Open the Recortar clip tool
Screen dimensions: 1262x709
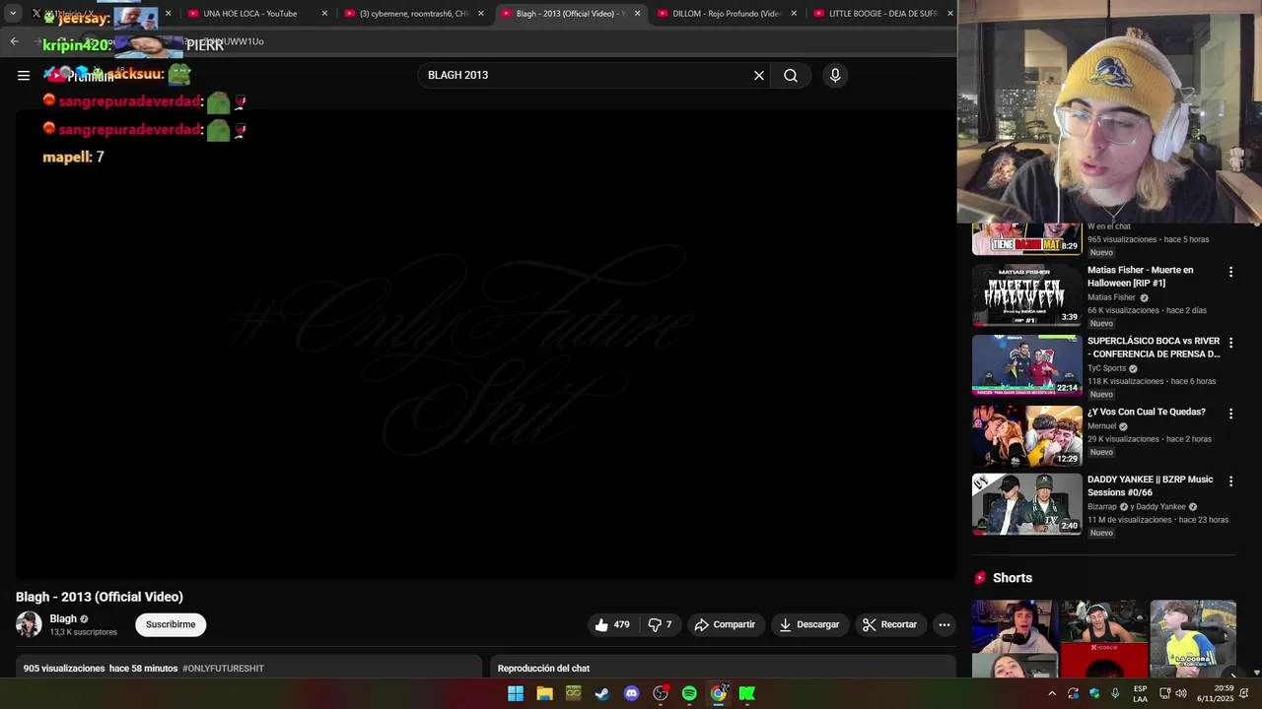click(x=890, y=624)
